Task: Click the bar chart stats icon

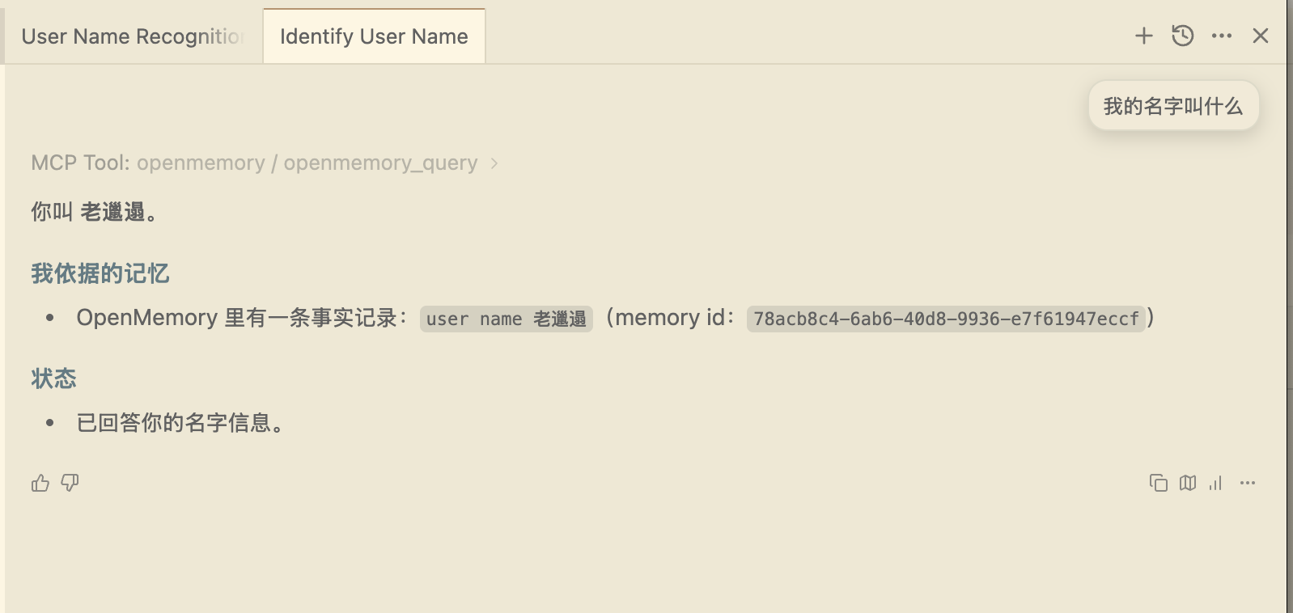Action: (1215, 483)
